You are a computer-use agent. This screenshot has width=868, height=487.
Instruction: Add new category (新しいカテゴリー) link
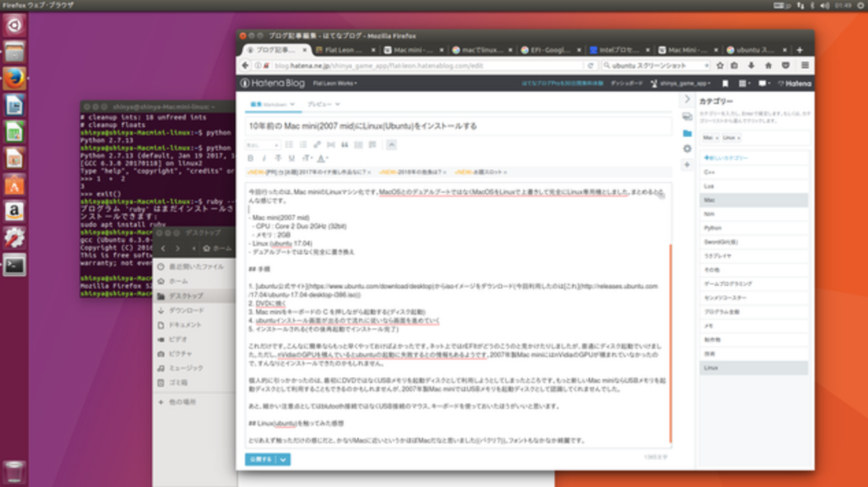click(726, 158)
